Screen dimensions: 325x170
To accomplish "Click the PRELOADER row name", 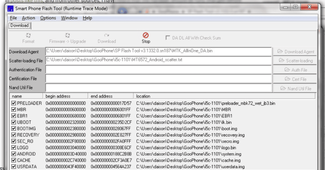I will 30,103.
